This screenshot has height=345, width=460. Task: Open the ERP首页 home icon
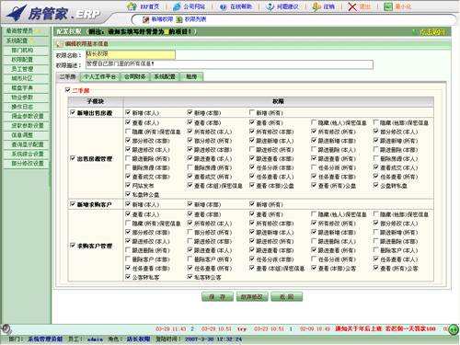132,6
